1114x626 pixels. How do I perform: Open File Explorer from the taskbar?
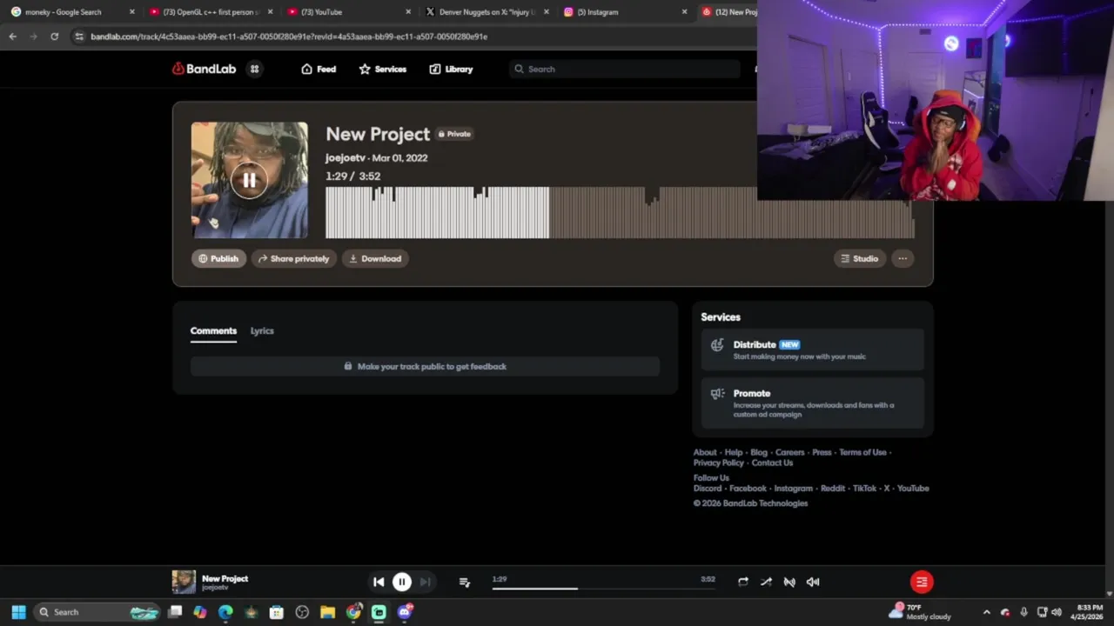pyautogui.click(x=327, y=612)
